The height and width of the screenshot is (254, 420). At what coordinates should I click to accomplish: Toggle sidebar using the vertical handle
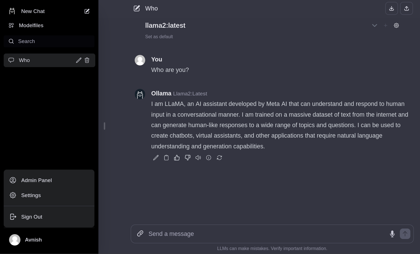[105, 126]
